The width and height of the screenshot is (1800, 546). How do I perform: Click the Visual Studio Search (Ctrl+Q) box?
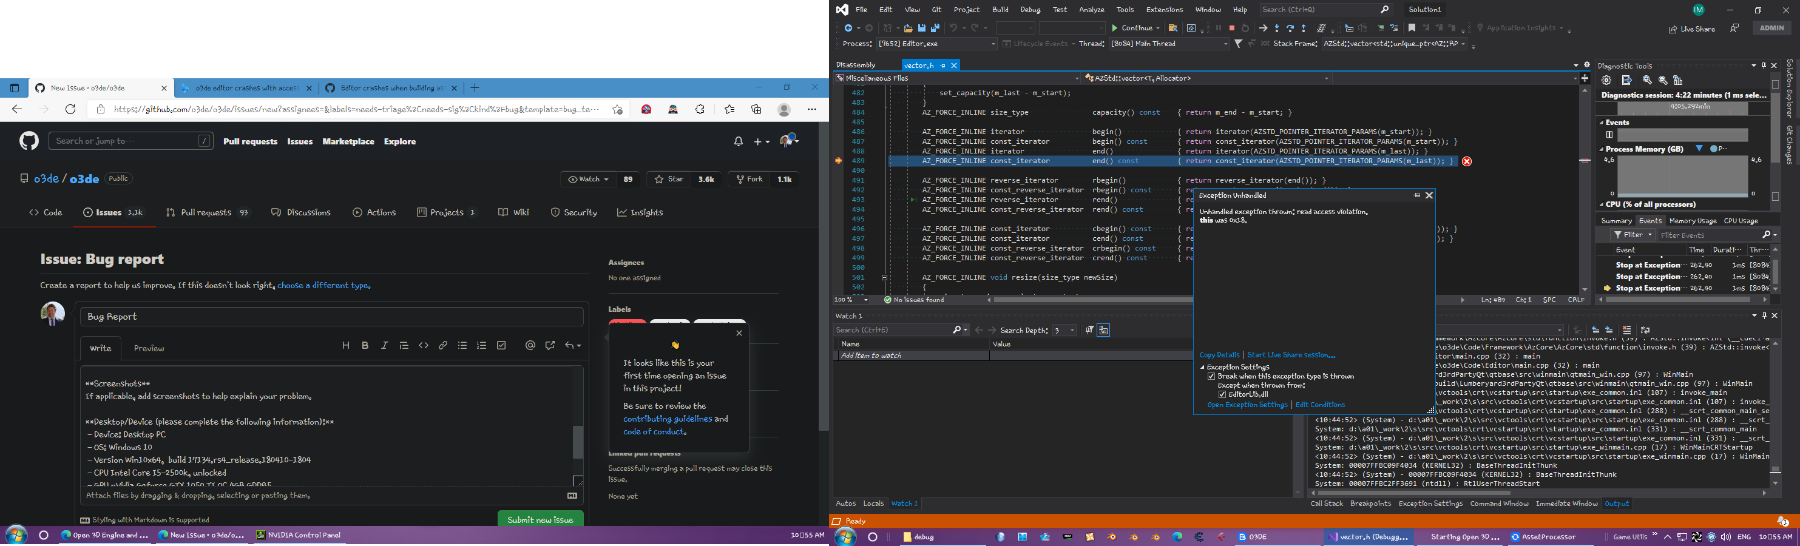pos(1325,10)
